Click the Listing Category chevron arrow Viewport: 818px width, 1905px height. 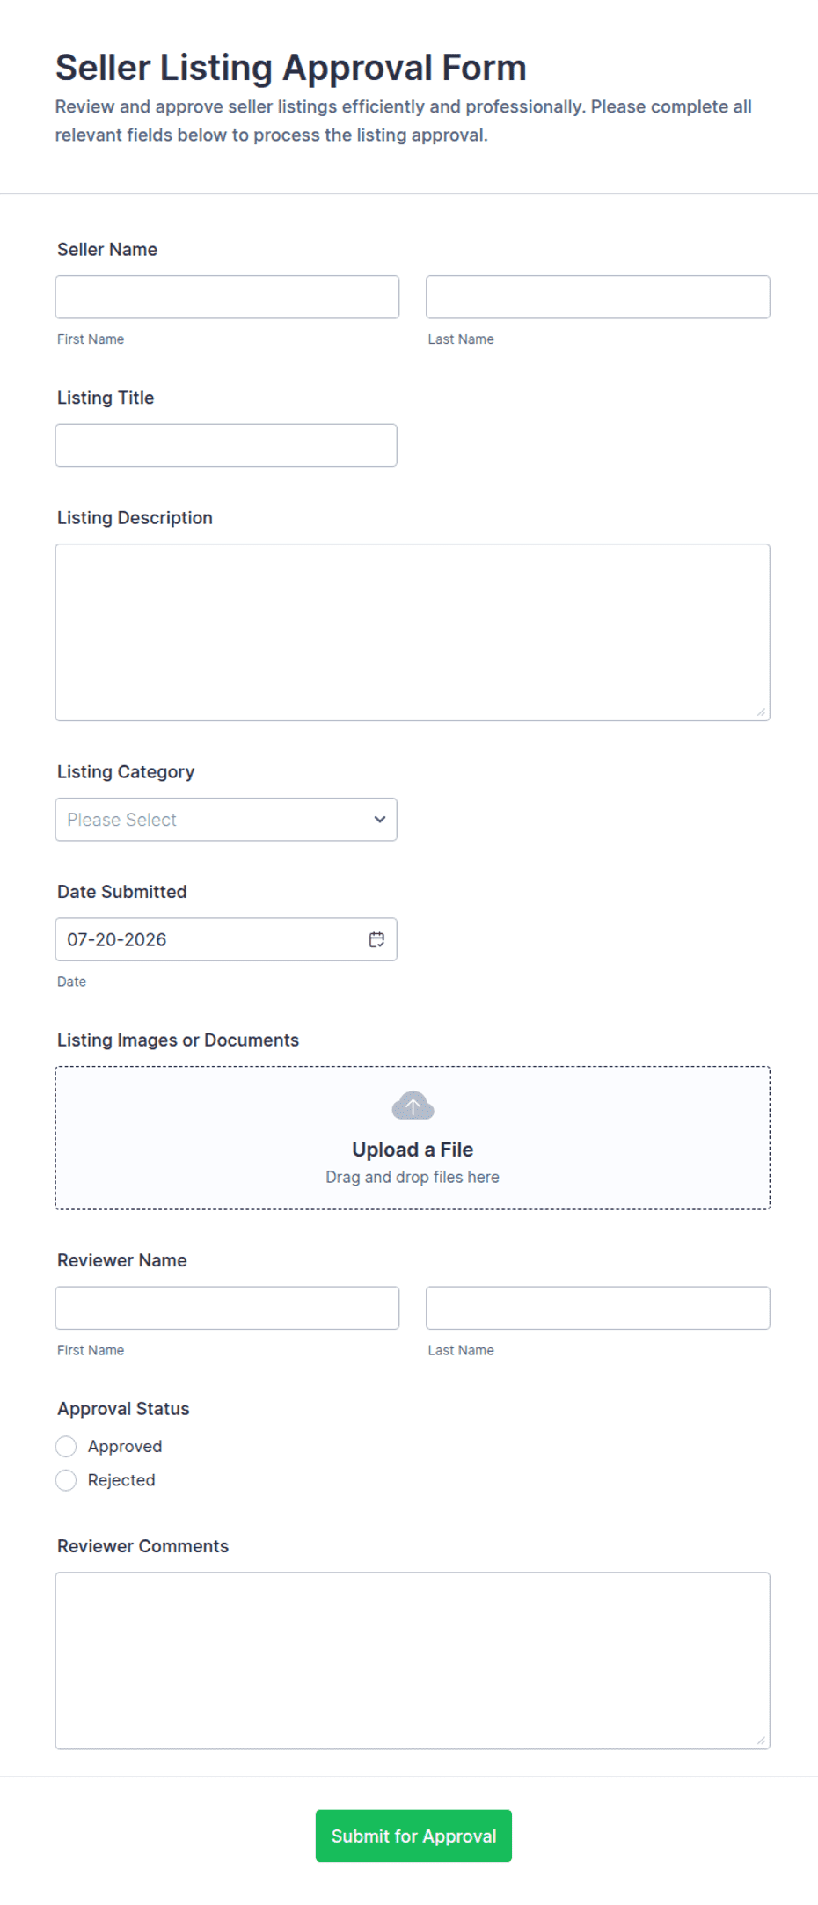click(379, 820)
